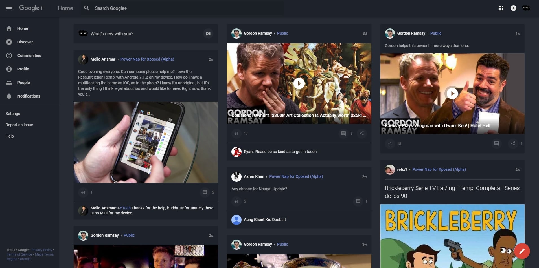Share the Art Collection video post
The height and width of the screenshot is (268, 539).
(362, 134)
